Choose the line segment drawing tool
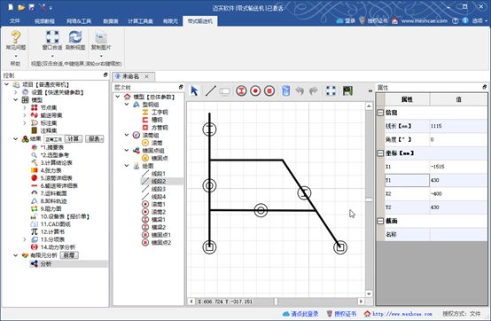Screen dimensions: 491x321 [210, 91]
